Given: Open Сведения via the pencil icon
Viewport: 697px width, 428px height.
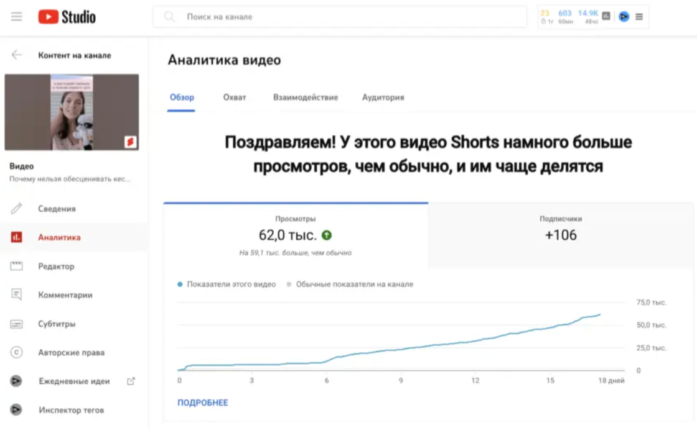Looking at the screenshot, I should coord(17,209).
